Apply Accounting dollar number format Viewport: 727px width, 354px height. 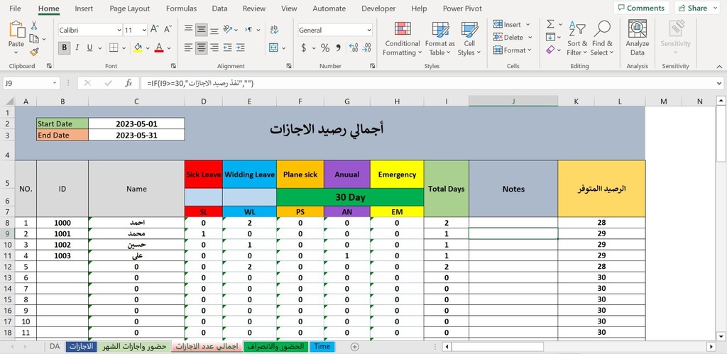[304, 48]
